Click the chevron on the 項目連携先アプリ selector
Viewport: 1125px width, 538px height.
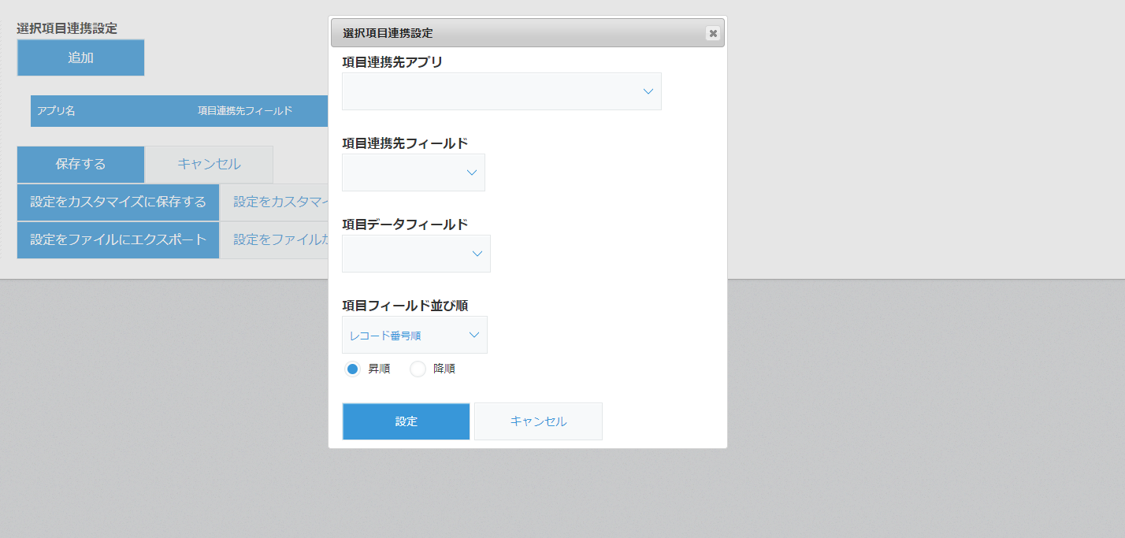[648, 91]
